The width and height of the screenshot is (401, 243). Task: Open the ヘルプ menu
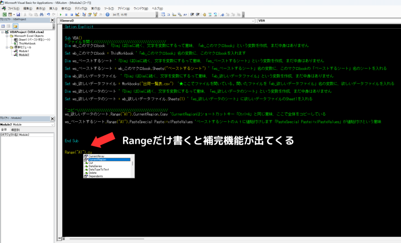(157, 9)
